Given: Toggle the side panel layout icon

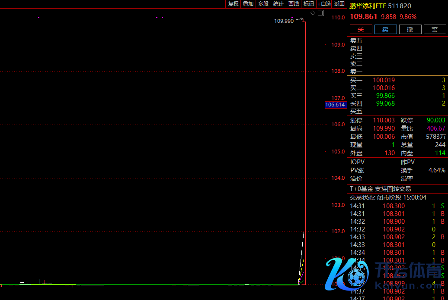Looking at the screenshot, I should pos(321,13).
